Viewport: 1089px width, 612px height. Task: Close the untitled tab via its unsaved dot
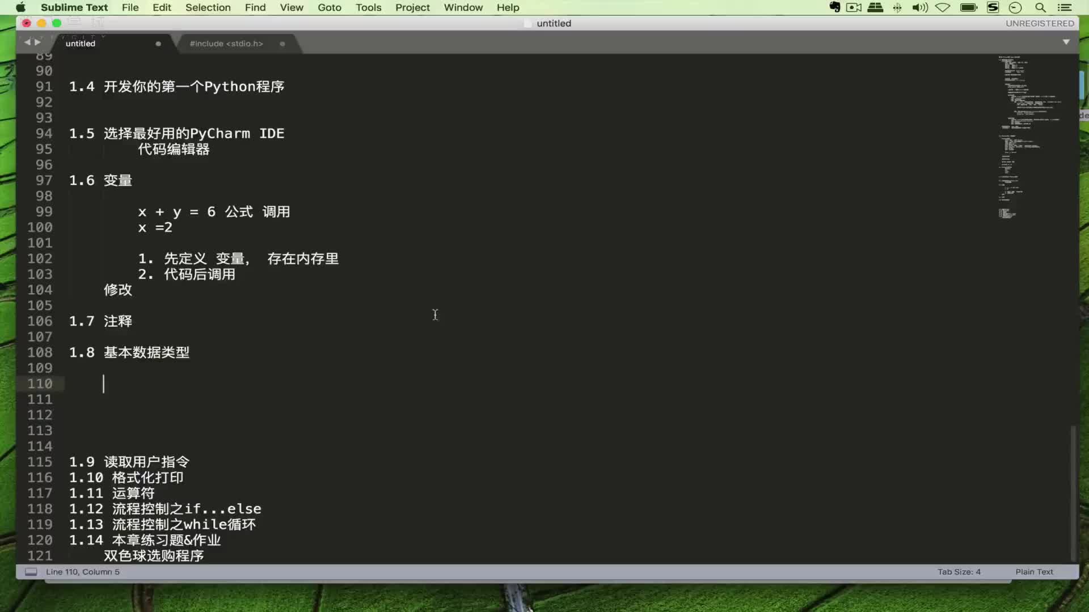tap(158, 44)
